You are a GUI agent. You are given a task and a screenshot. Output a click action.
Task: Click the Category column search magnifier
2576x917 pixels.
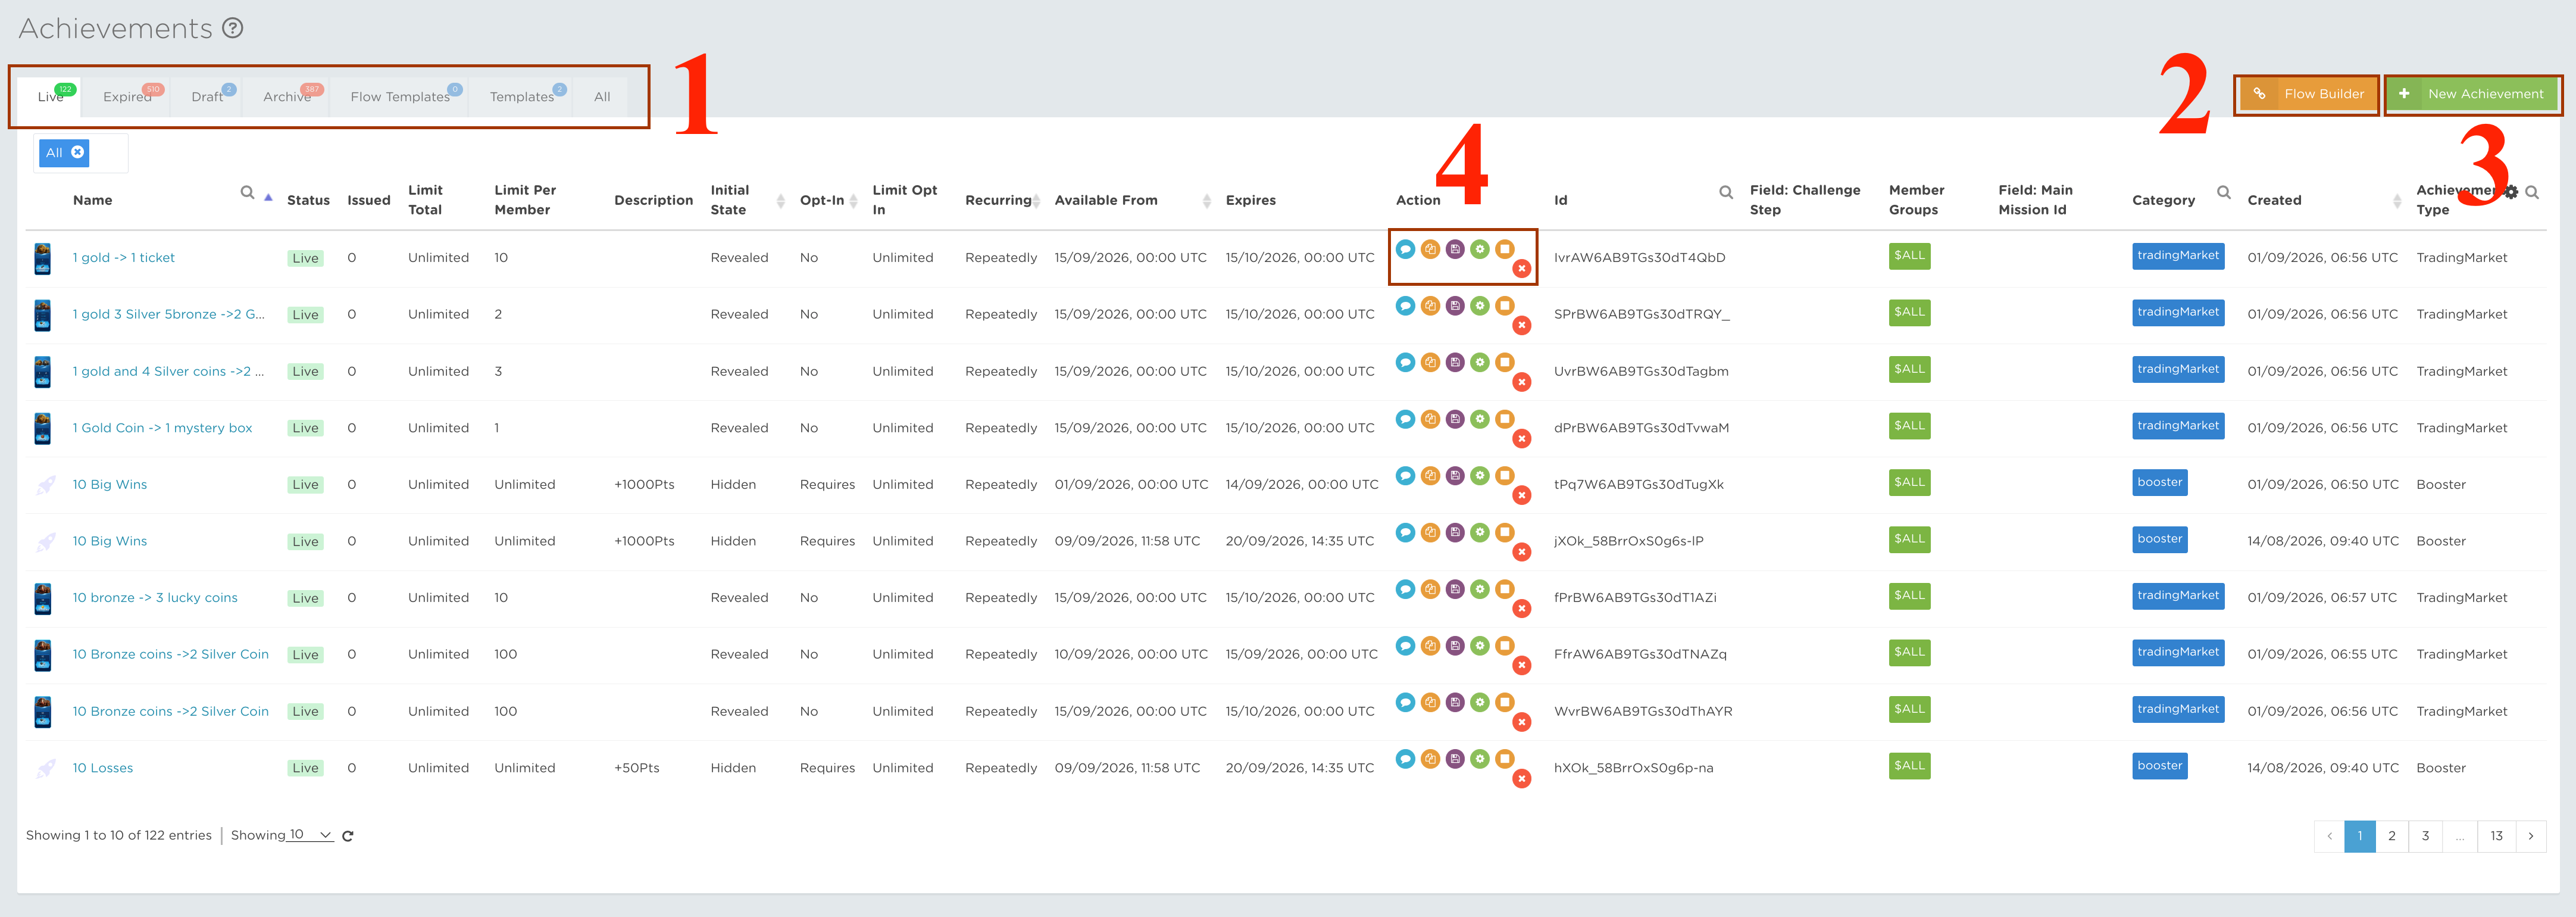[x=2224, y=192]
